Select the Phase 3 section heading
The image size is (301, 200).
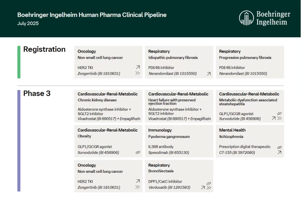(x=37, y=94)
